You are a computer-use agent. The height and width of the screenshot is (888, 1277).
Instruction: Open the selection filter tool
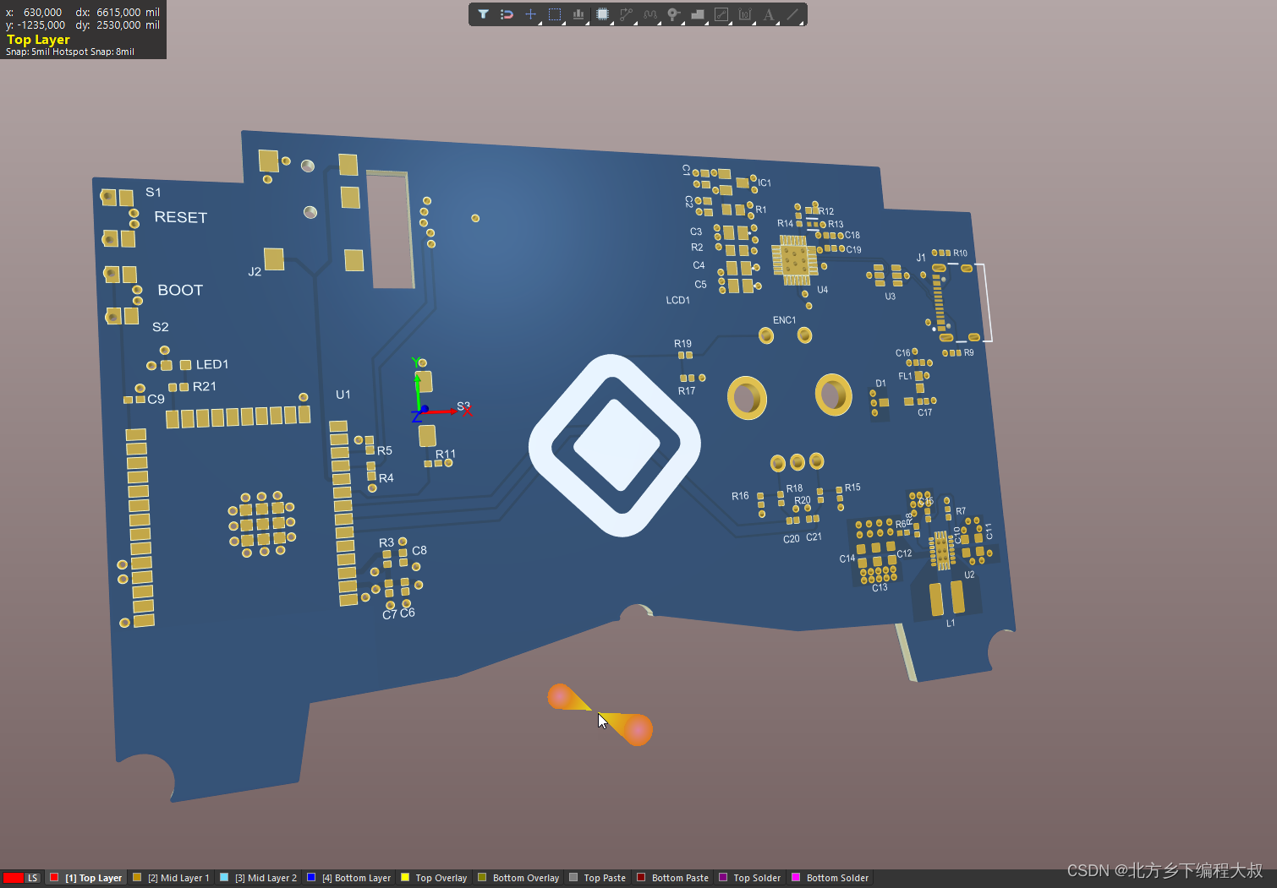pyautogui.click(x=483, y=14)
